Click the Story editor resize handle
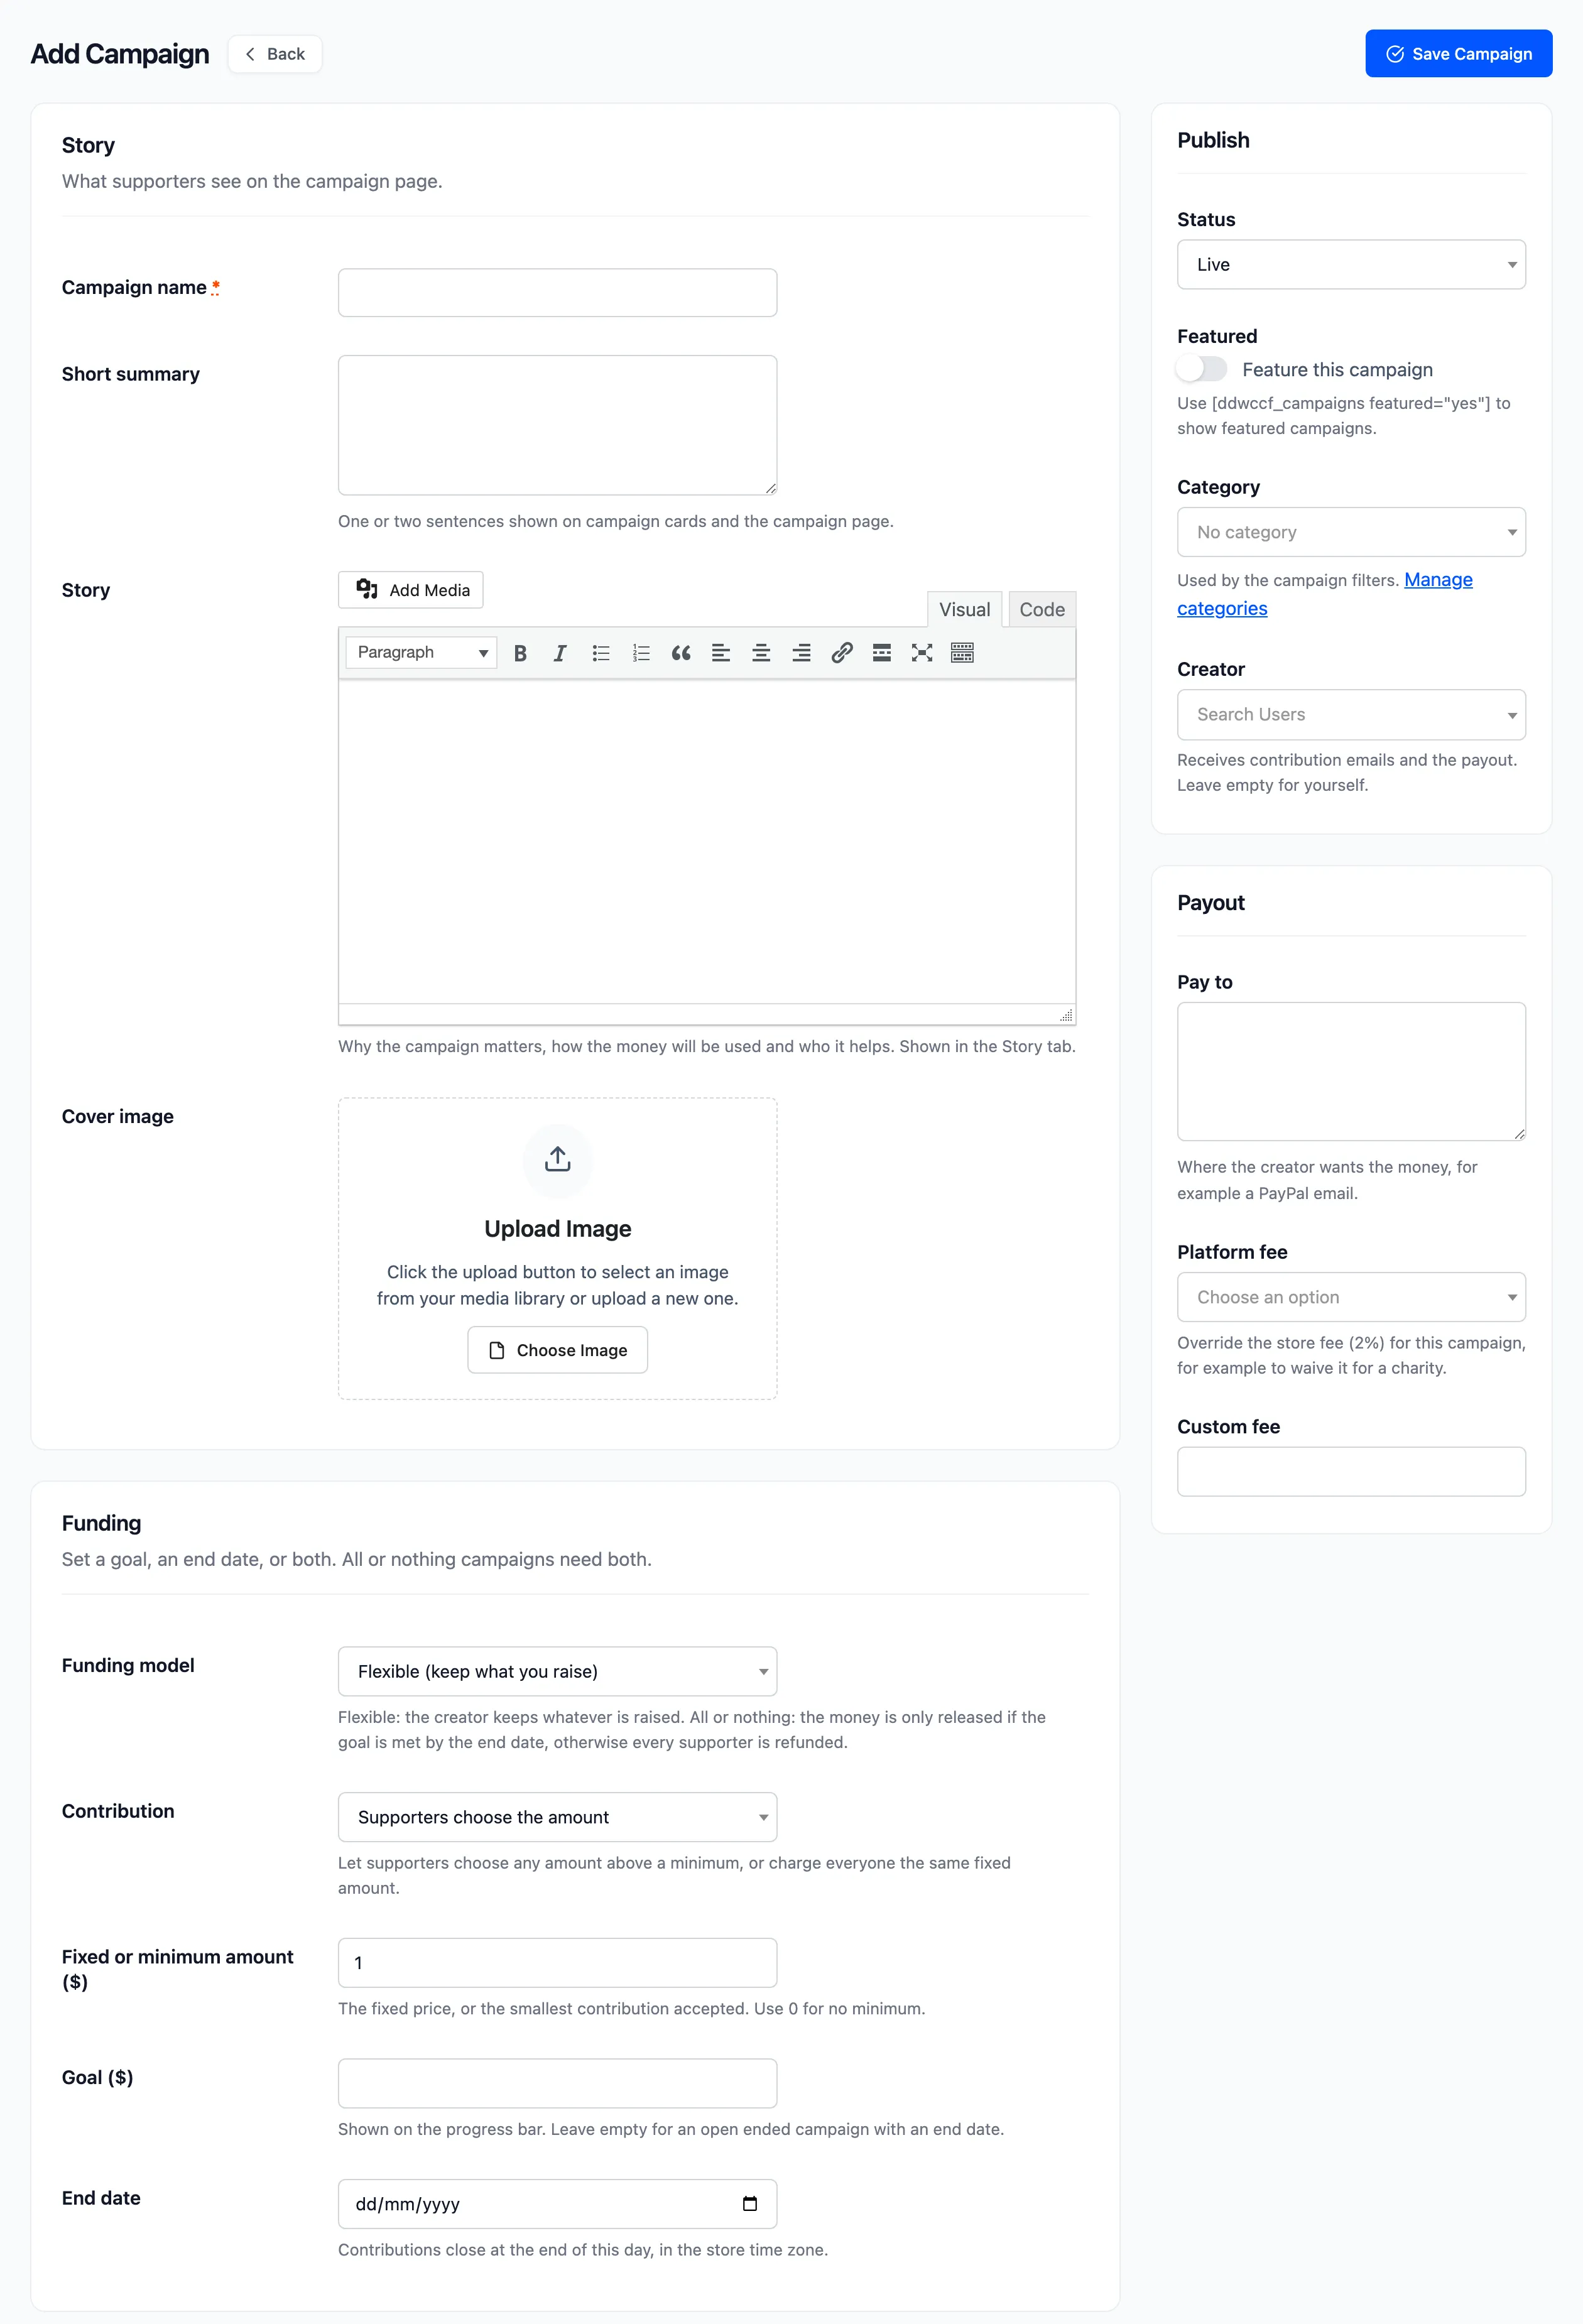1583x2324 pixels. [1066, 1015]
